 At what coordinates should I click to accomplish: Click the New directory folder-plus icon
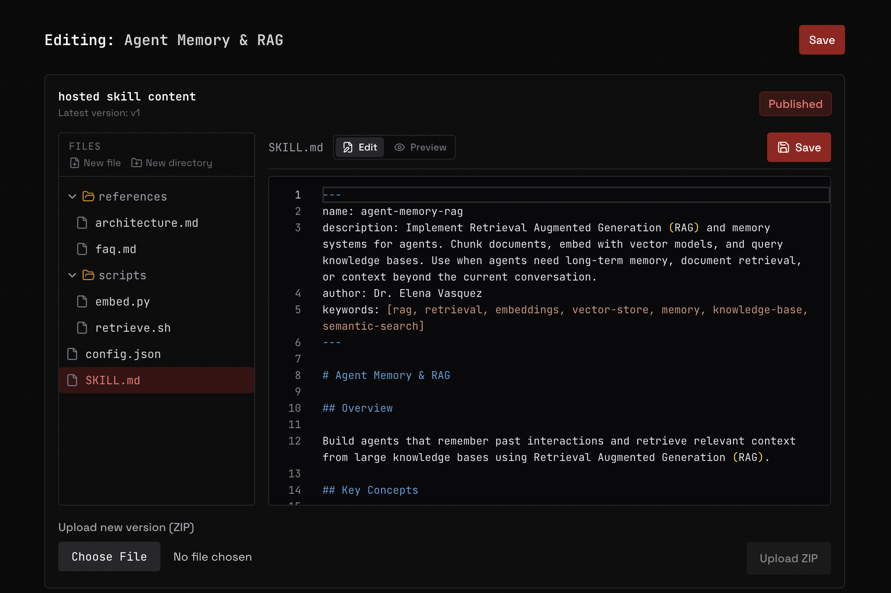click(x=136, y=163)
